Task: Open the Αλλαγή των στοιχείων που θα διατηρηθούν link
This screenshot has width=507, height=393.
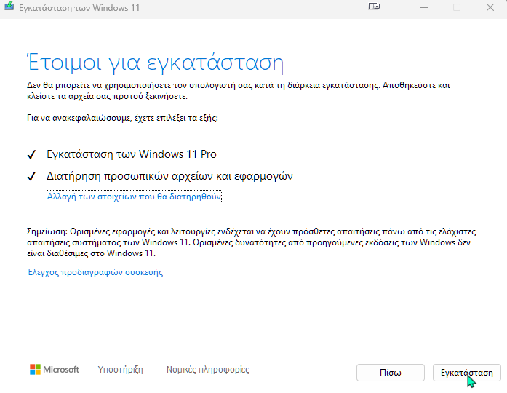Action: tap(134, 196)
